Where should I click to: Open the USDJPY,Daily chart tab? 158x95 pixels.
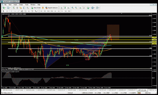pyautogui.click(x=19, y=90)
